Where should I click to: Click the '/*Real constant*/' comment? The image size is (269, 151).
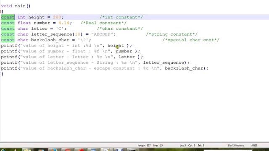(103, 23)
